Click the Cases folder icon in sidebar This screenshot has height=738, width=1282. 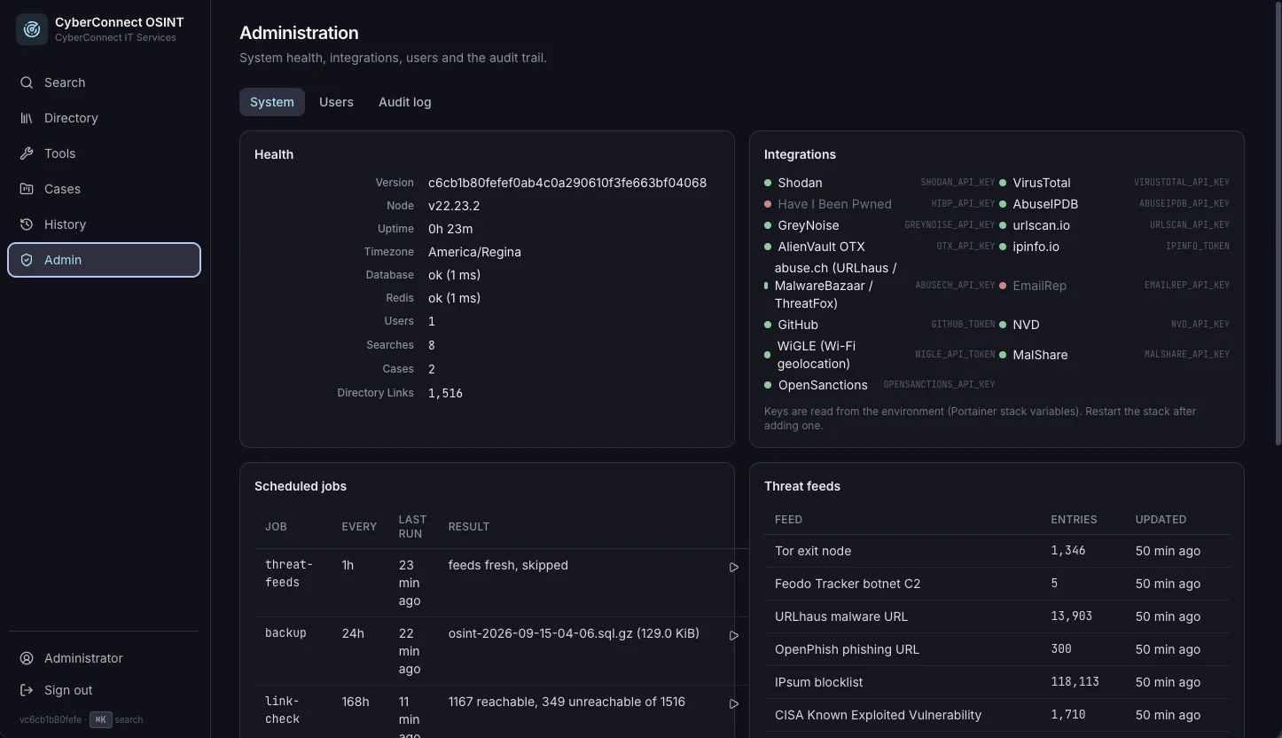pos(27,189)
